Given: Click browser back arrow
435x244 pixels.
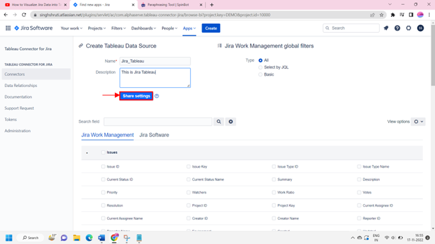Looking at the screenshot, I should (6, 15).
